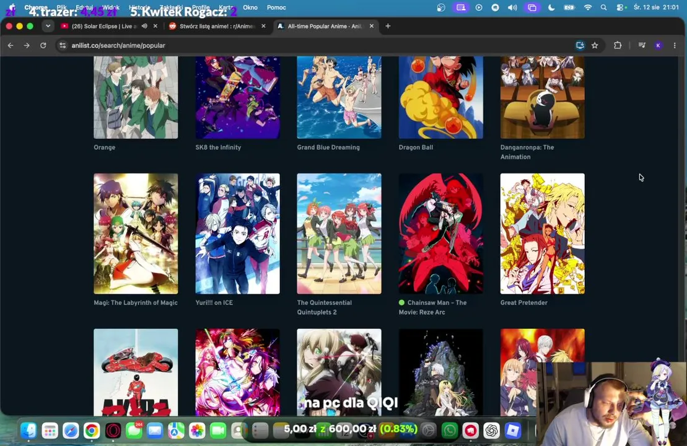Open Google Chrome in the Dock
Viewport: 687px width, 446px height.
point(92,431)
